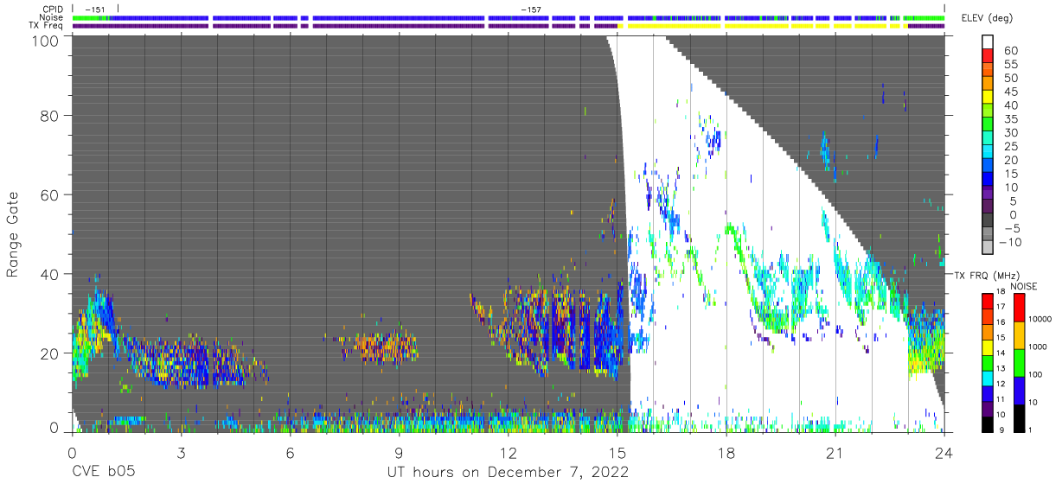Click the '1000' label on the NOISE scale
This screenshot has height=490, width=1062.
pyautogui.click(x=1038, y=347)
